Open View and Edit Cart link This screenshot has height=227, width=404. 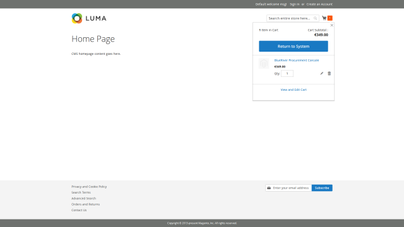(x=294, y=90)
